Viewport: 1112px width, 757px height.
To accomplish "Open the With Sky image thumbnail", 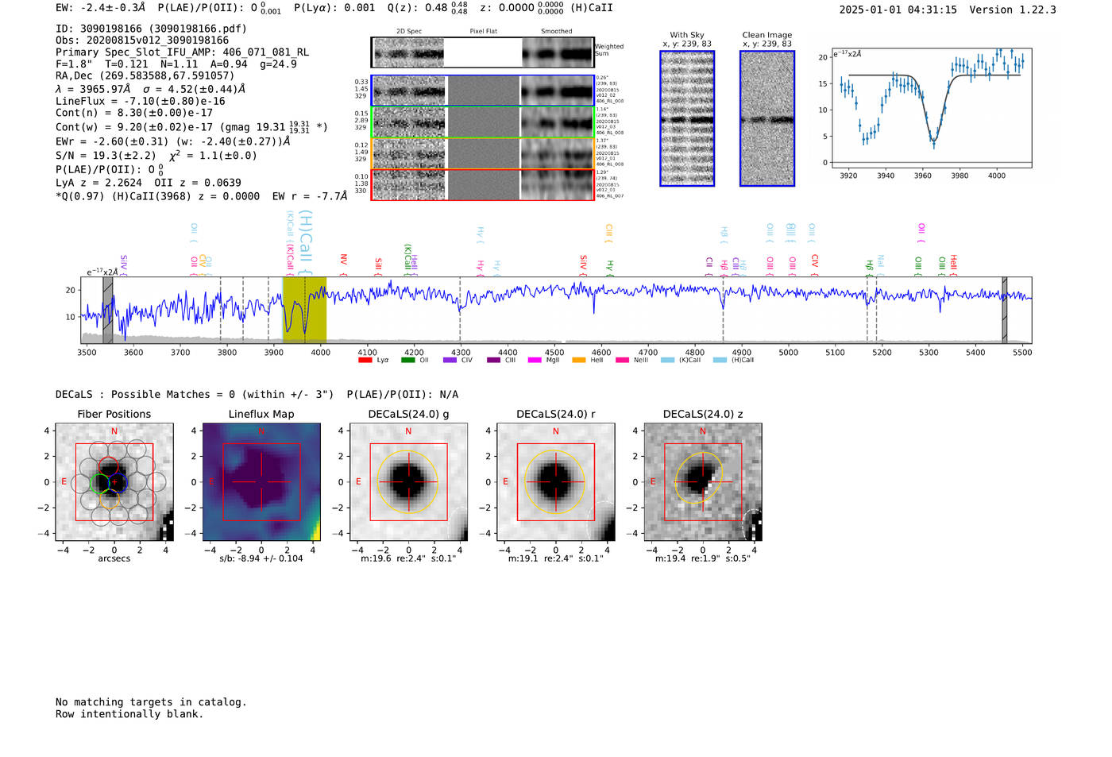I will point(687,118).
